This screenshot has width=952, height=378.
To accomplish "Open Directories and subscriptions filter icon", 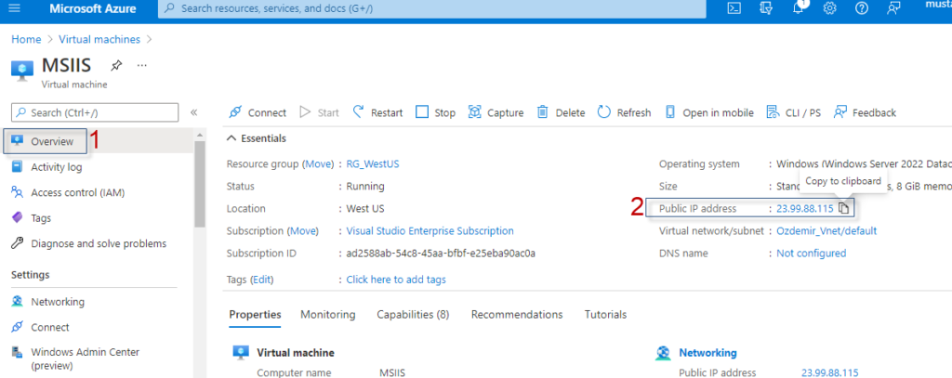I will pos(766,8).
